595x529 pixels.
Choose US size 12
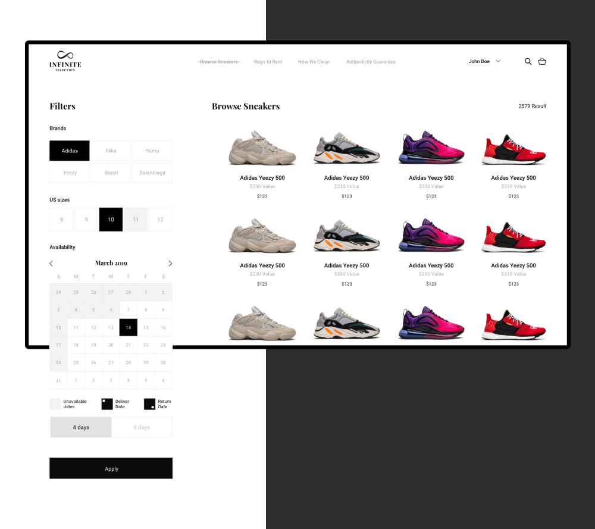[x=161, y=220]
